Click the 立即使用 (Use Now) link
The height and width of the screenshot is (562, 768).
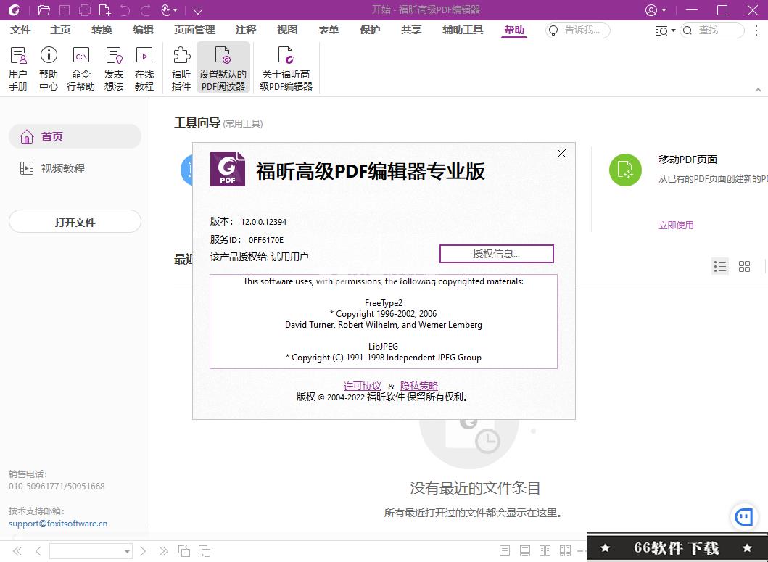(x=676, y=226)
